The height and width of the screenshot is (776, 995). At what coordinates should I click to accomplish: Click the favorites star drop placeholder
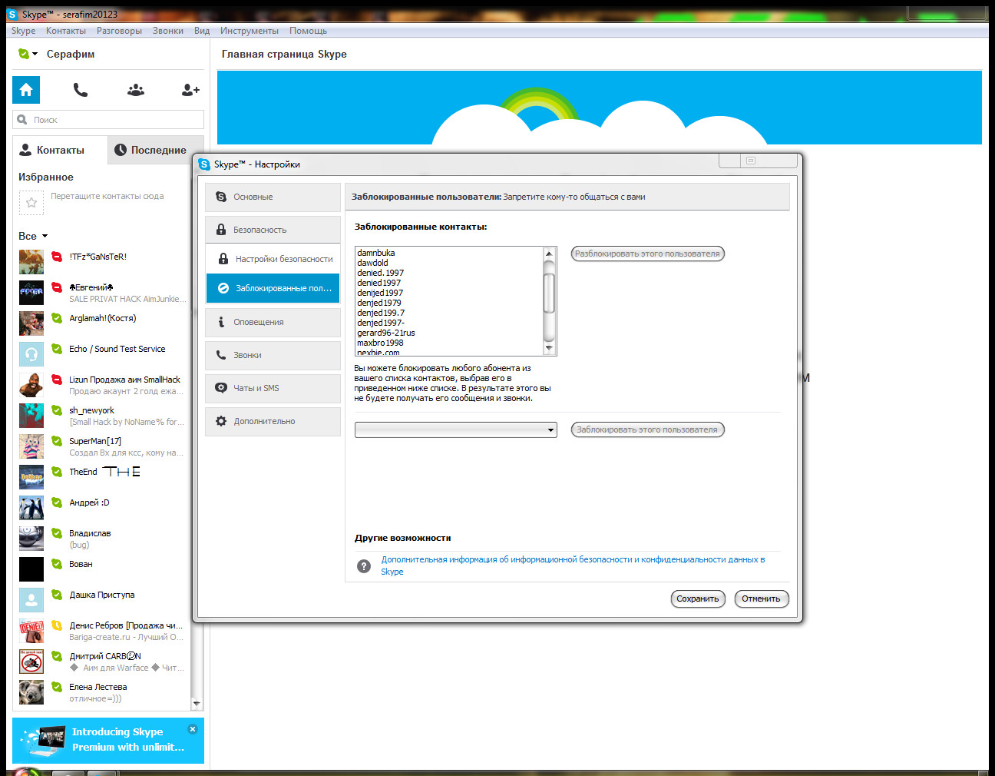click(31, 202)
